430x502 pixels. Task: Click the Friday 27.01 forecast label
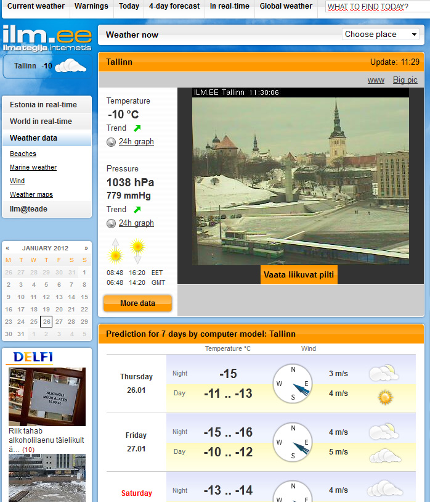136,442
